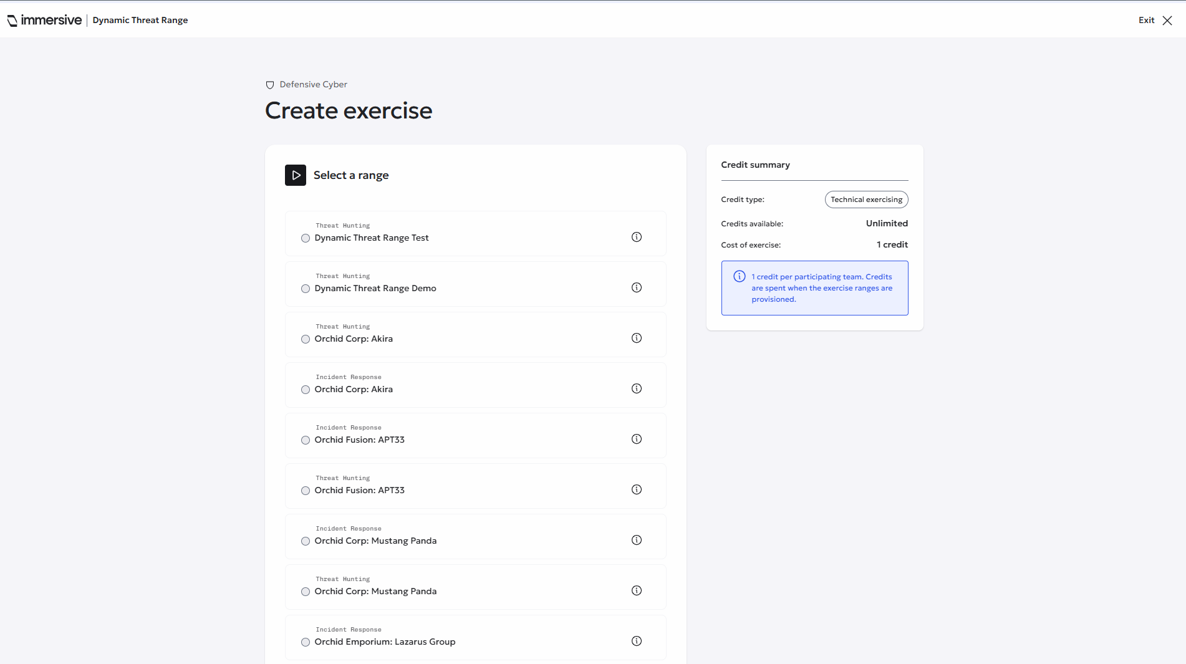Click the 1 credit cost value

coord(892,244)
